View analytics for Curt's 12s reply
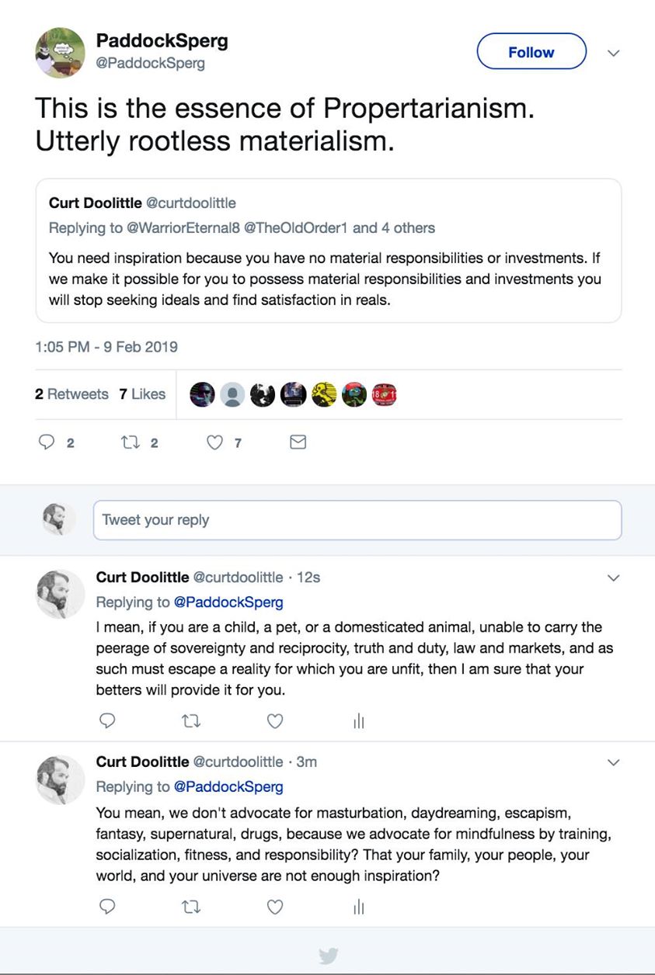Viewport: 655px width, 975px height. (x=358, y=722)
